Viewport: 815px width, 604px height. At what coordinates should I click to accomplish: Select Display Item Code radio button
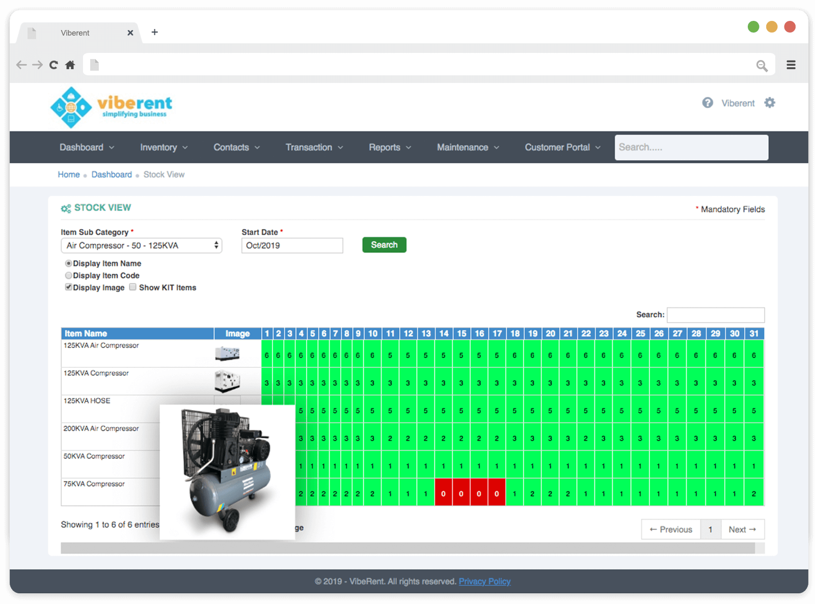pyautogui.click(x=68, y=275)
